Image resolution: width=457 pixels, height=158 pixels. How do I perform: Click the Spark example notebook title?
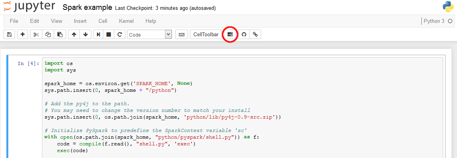(x=87, y=8)
